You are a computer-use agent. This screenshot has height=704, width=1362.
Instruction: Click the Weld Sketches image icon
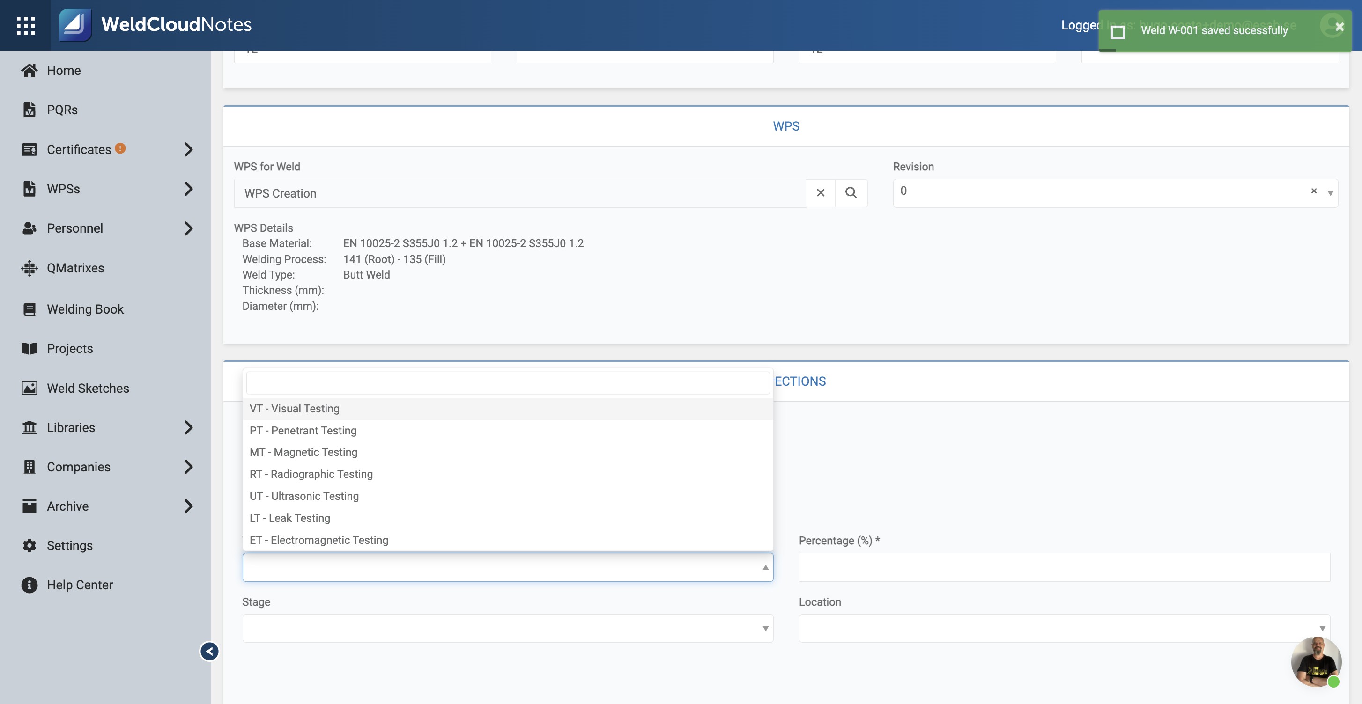30,388
